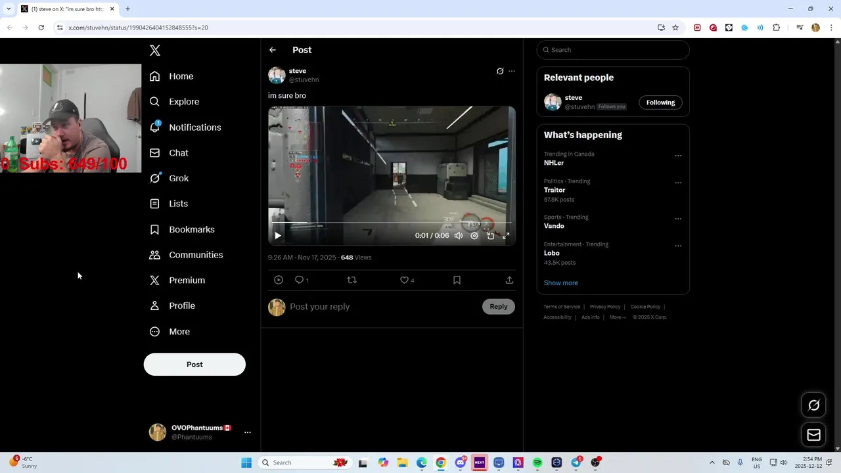Toggle picture-in-picture for video
Image resolution: width=841 pixels, height=473 pixels.
(x=490, y=236)
